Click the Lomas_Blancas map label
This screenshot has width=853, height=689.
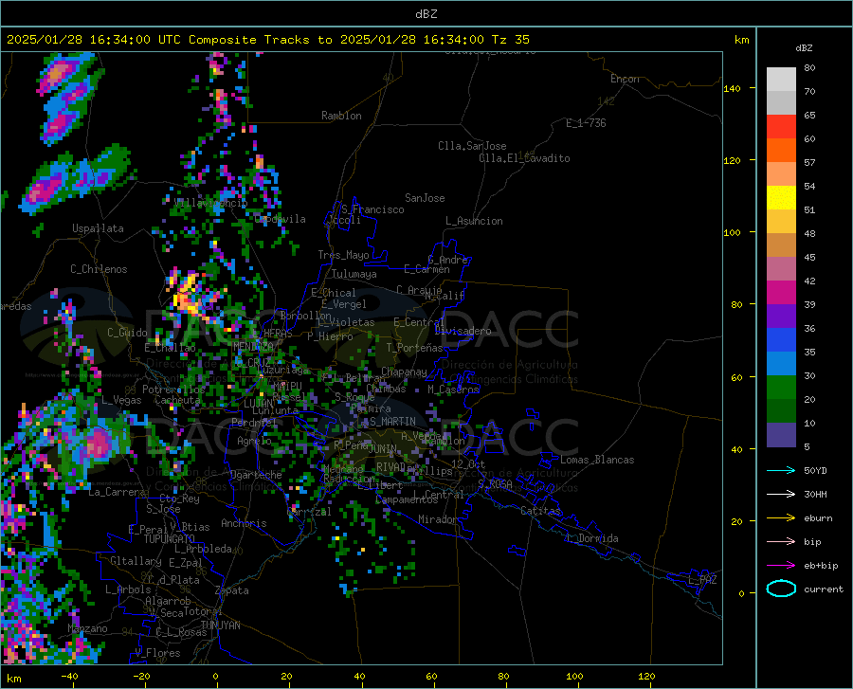coord(597,460)
